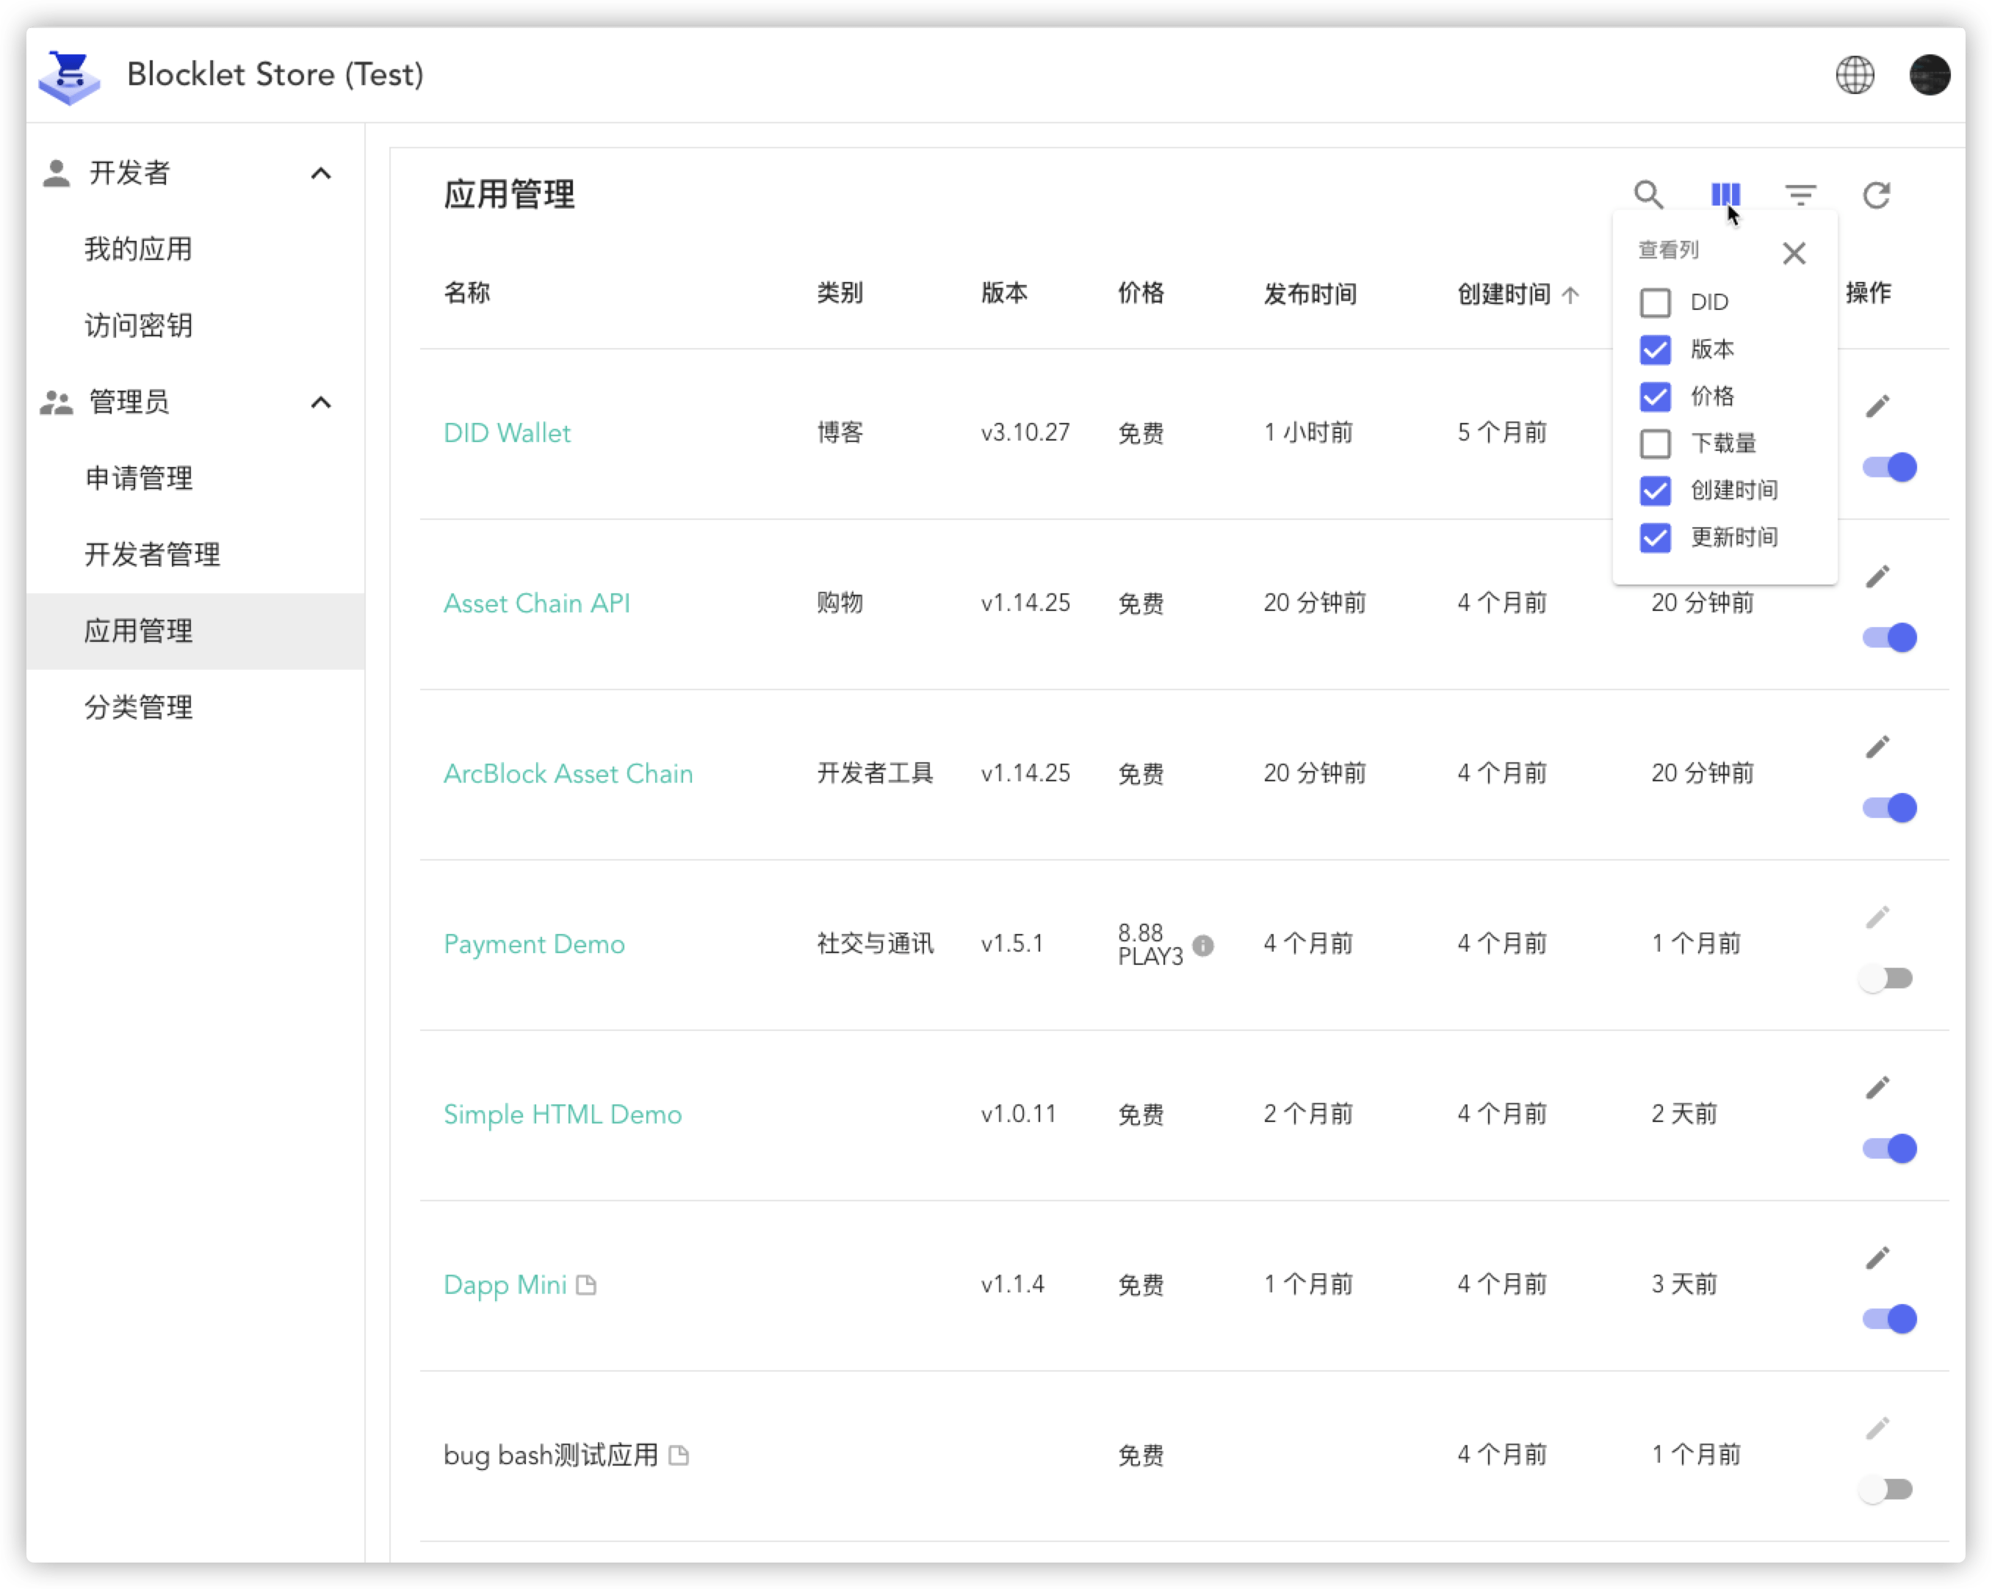Open 开发者管理 in sidebar
The width and height of the screenshot is (1992, 1589).
(153, 555)
